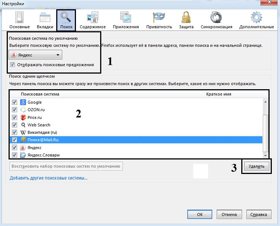Uncheck the Google search engine checkbox
Viewport: 280px width, 226px height.
tap(14, 102)
